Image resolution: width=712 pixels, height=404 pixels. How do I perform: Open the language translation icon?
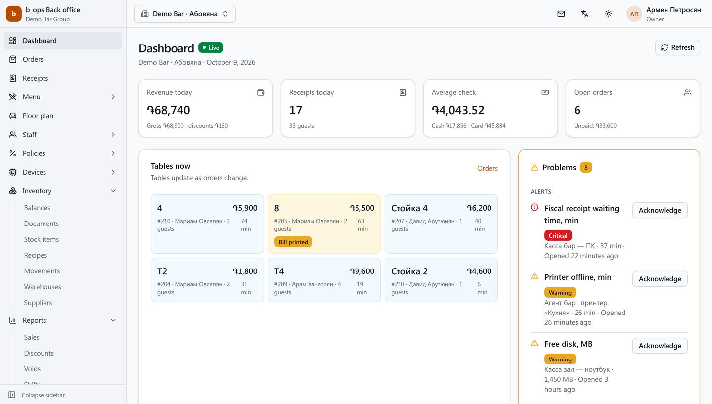(x=585, y=14)
